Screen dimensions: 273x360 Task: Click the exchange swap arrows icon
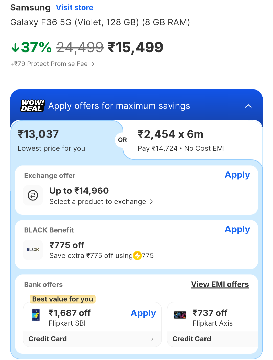33,195
